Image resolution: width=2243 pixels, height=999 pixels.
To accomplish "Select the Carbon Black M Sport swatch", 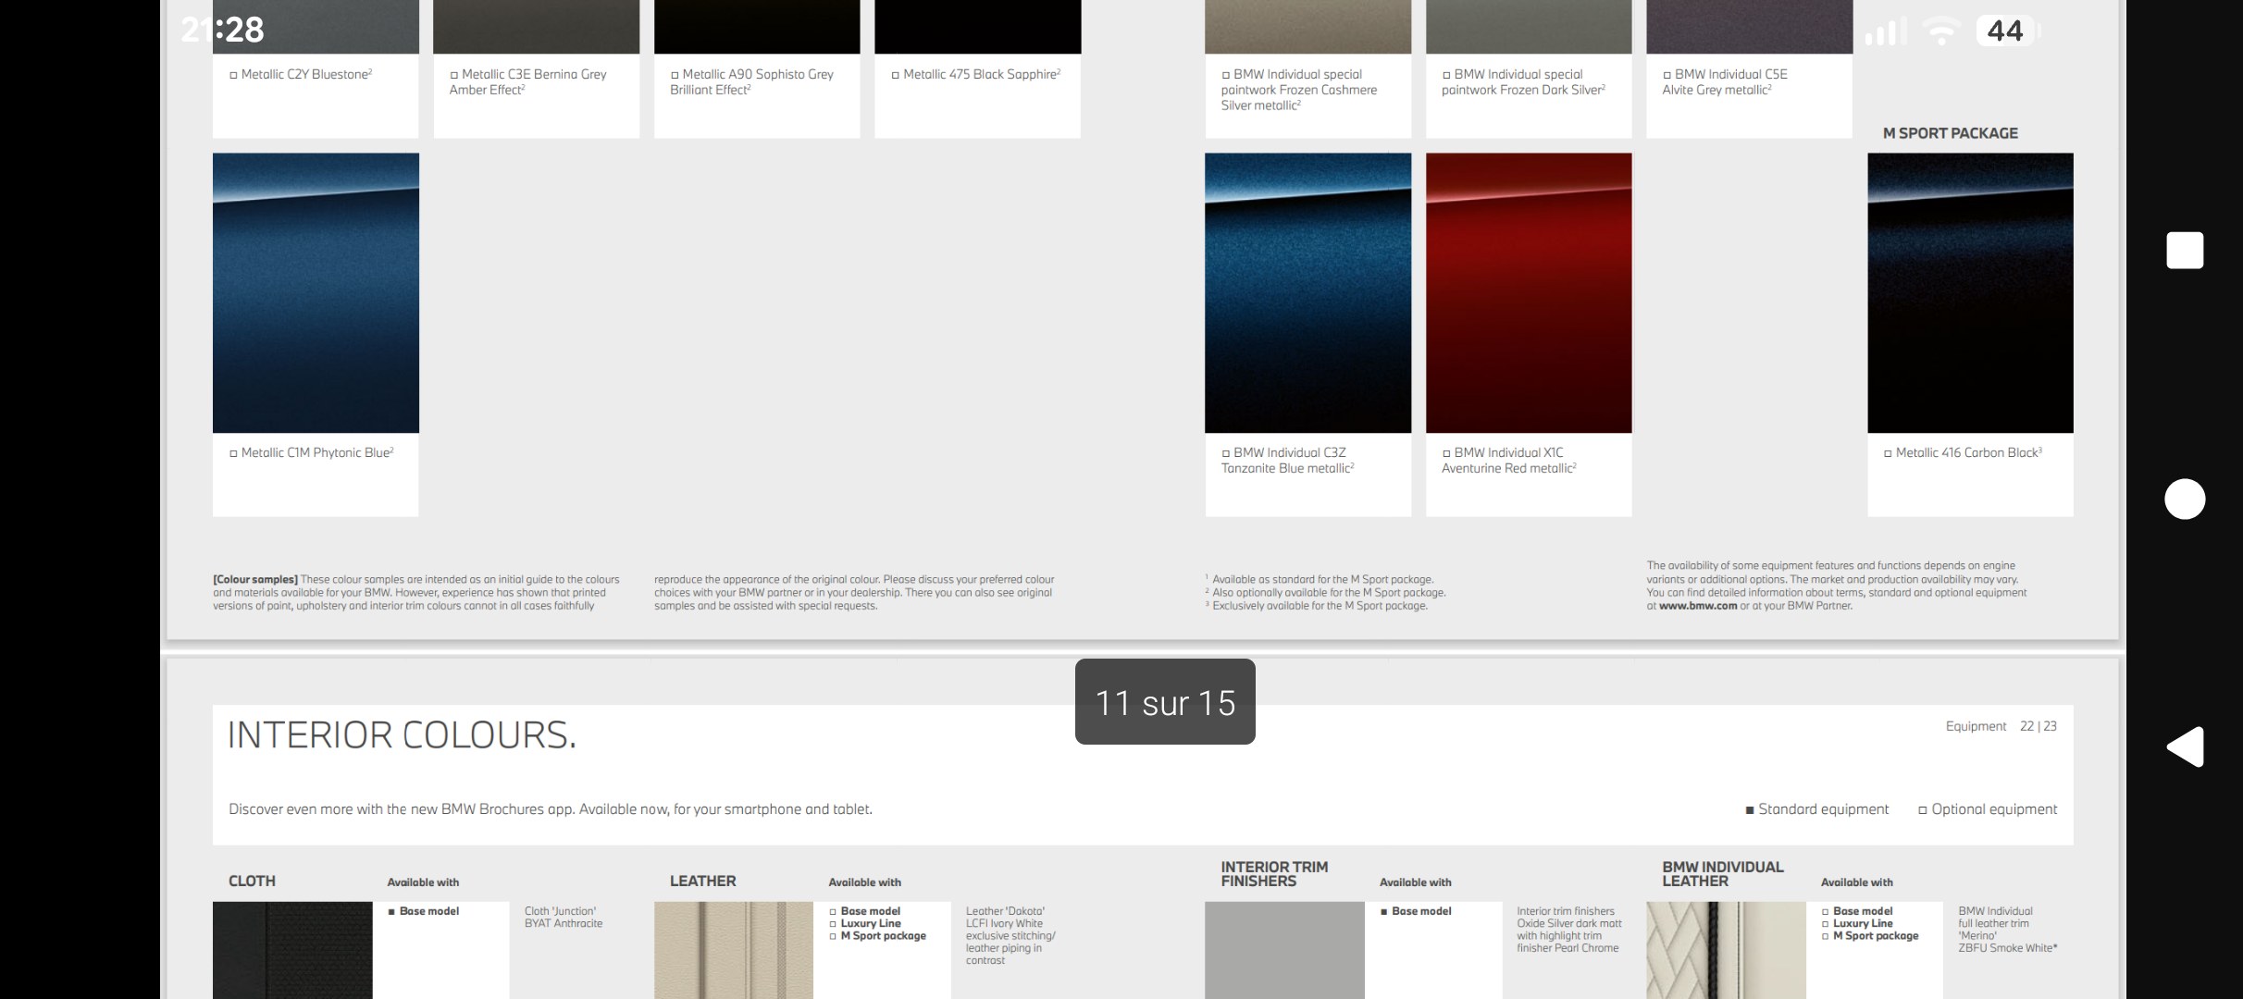I will (x=1970, y=292).
